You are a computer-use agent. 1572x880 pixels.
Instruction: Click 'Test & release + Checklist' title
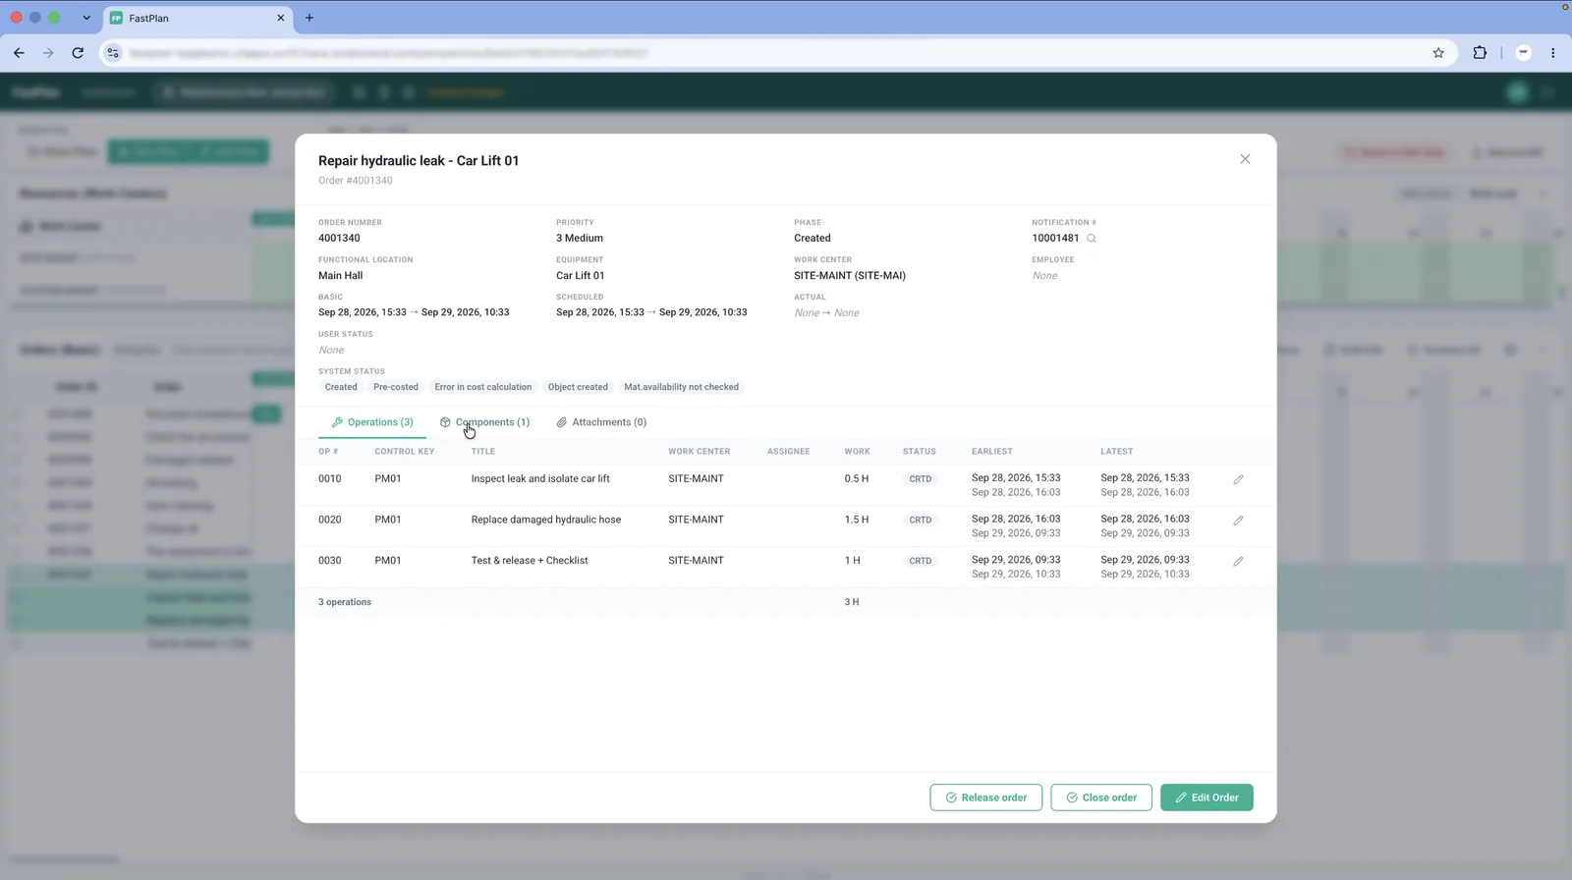pyautogui.click(x=530, y=561)
